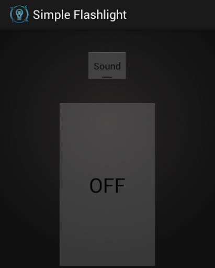Click the large gray flashlight toggle panel
215x268 pixels.
pos(107,185)
